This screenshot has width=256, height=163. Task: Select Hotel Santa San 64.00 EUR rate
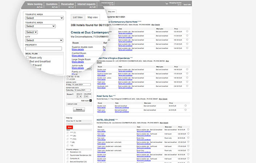click(x=185, y=110)
